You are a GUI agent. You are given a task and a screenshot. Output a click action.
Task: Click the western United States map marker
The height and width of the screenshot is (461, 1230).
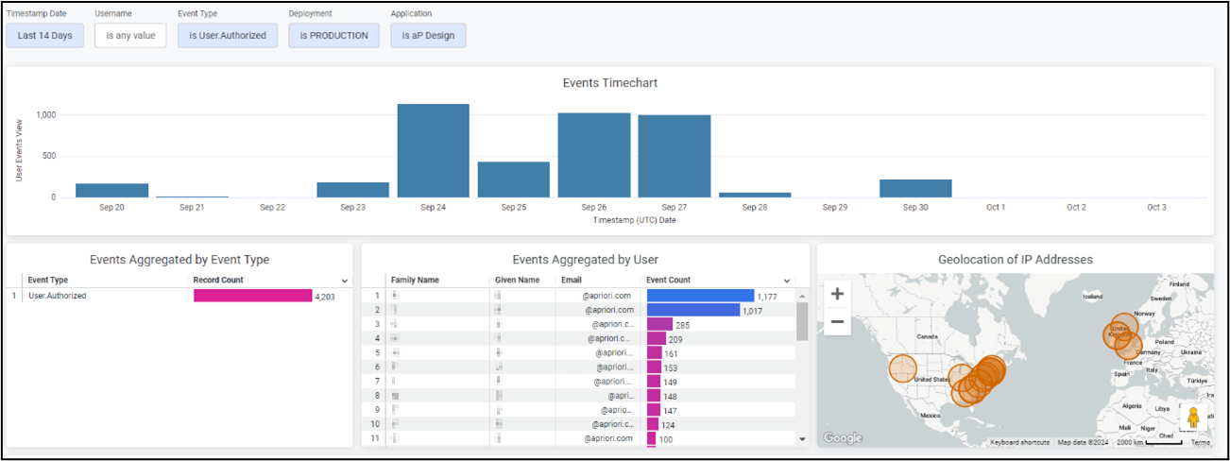[903, 369]
